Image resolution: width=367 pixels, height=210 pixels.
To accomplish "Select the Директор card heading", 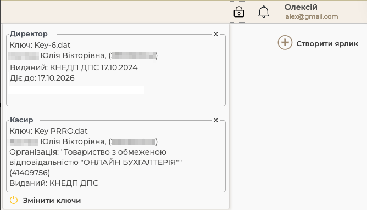I will point(29,34).
